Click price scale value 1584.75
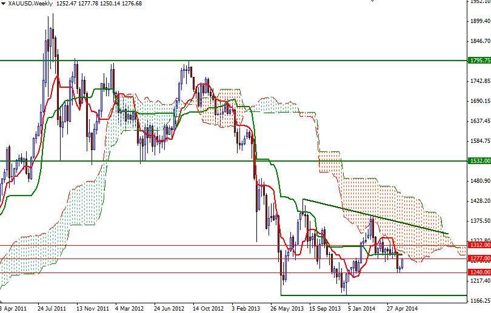Image resolution: width=491 pixels, height=313 pixels. (480, 140)
